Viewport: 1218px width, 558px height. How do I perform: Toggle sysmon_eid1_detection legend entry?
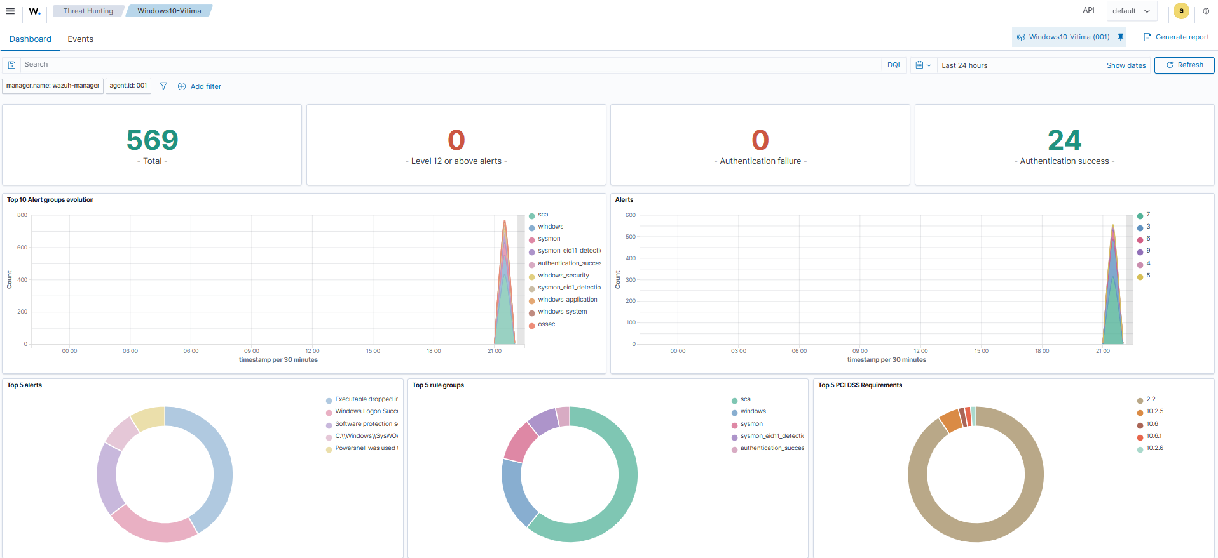tap(565, 288)
